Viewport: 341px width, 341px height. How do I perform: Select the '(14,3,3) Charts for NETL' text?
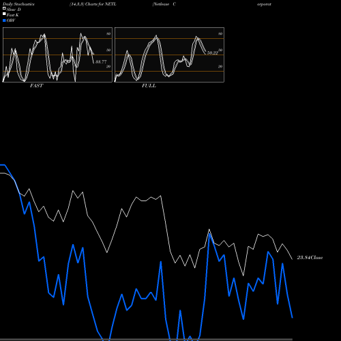point(93,4)
